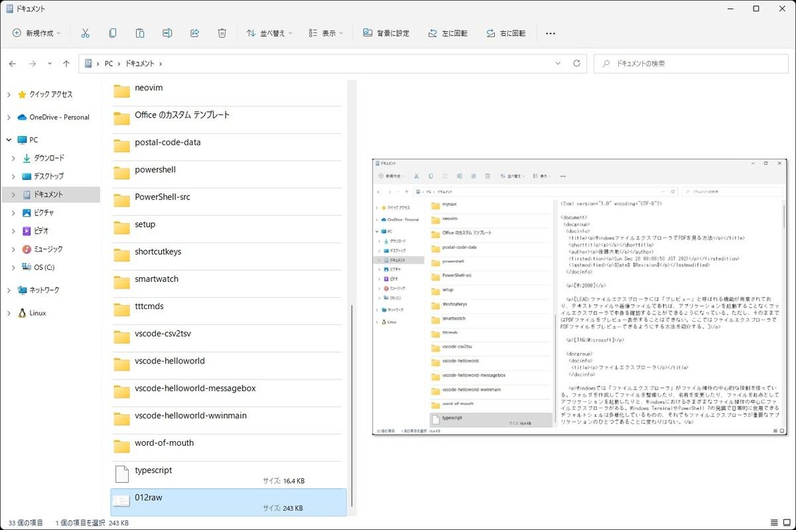
Task: Open the three-dot more options menu
Action: point(550,33)
